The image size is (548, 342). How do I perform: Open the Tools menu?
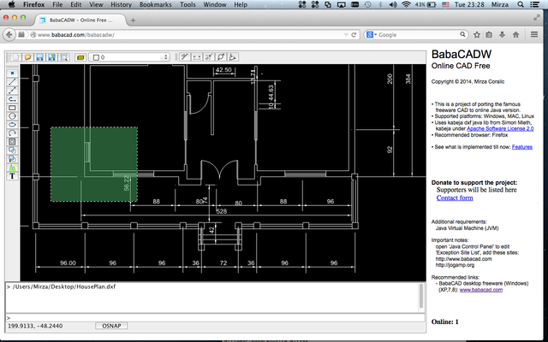[188, 4]
